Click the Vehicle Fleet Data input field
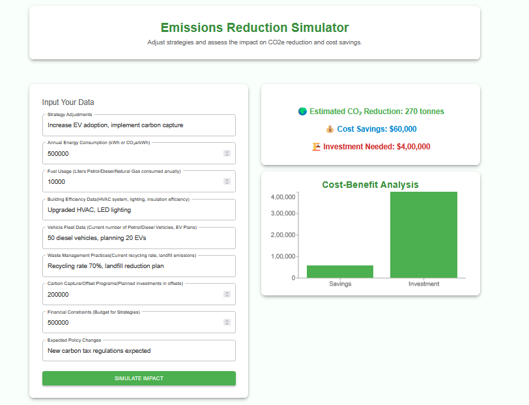The height and width of the screenshot is (405, 529). click(x=139, y=238)
